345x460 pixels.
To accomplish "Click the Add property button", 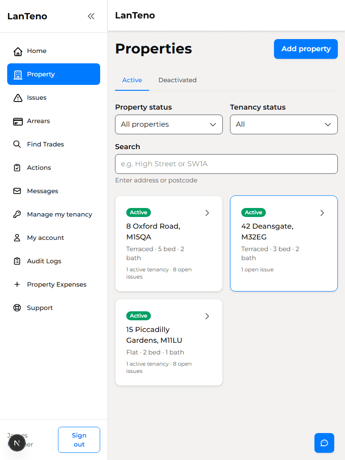I will pos(305,49).
